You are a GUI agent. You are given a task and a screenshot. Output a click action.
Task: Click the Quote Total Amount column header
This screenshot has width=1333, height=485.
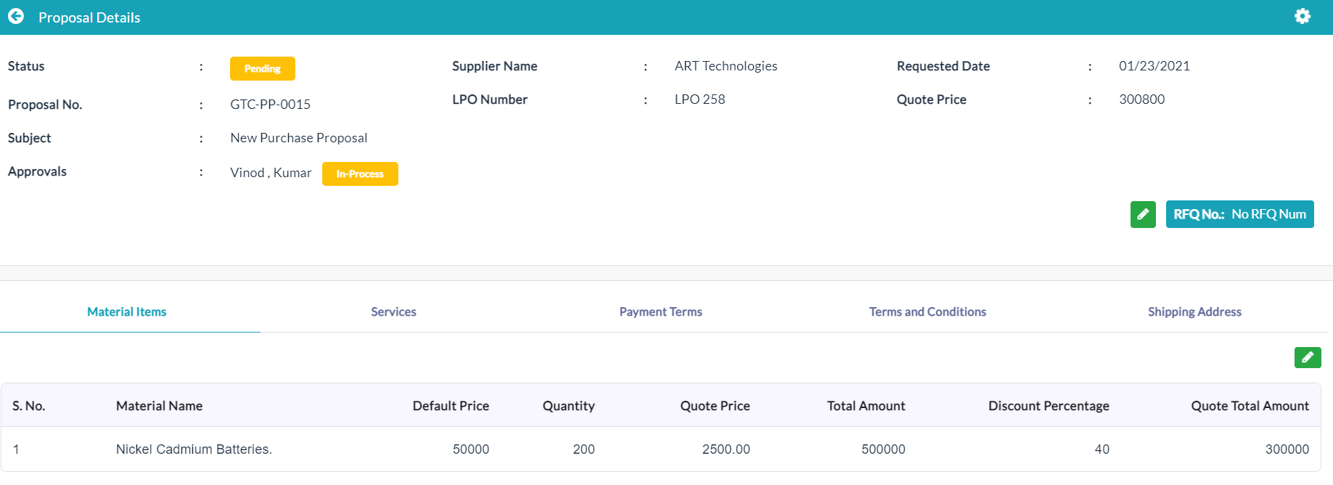tap(1250, 406)
